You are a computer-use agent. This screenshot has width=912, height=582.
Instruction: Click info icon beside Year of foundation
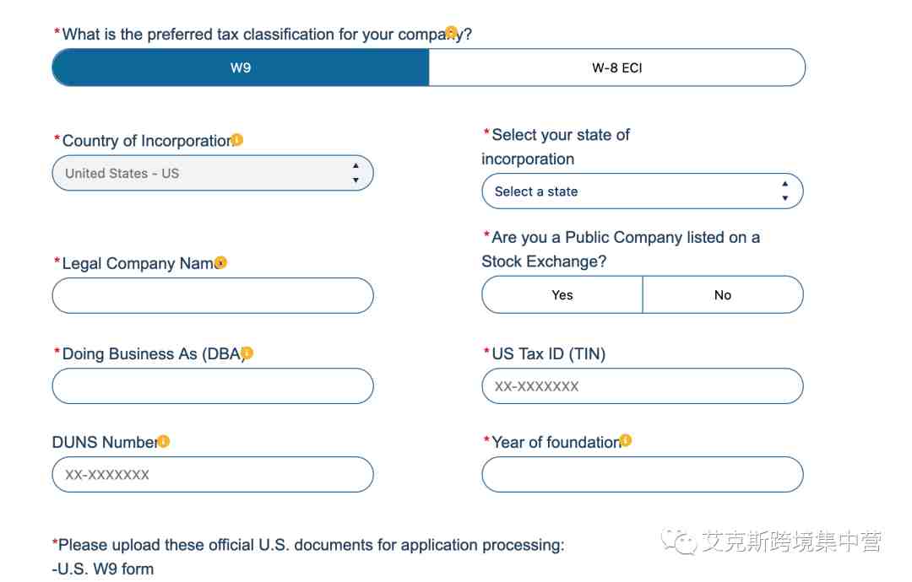coord(625,440)
